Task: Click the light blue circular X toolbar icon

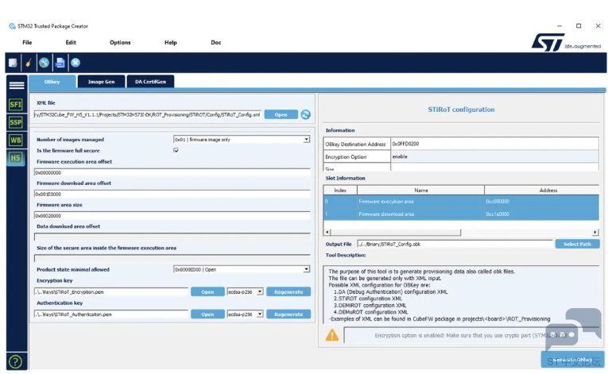Action: pos(76,63)
